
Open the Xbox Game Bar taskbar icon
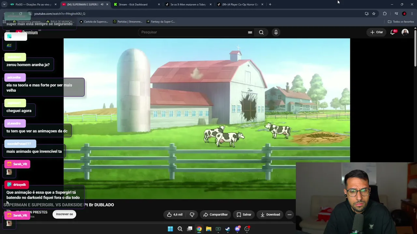tap(218, 229)
